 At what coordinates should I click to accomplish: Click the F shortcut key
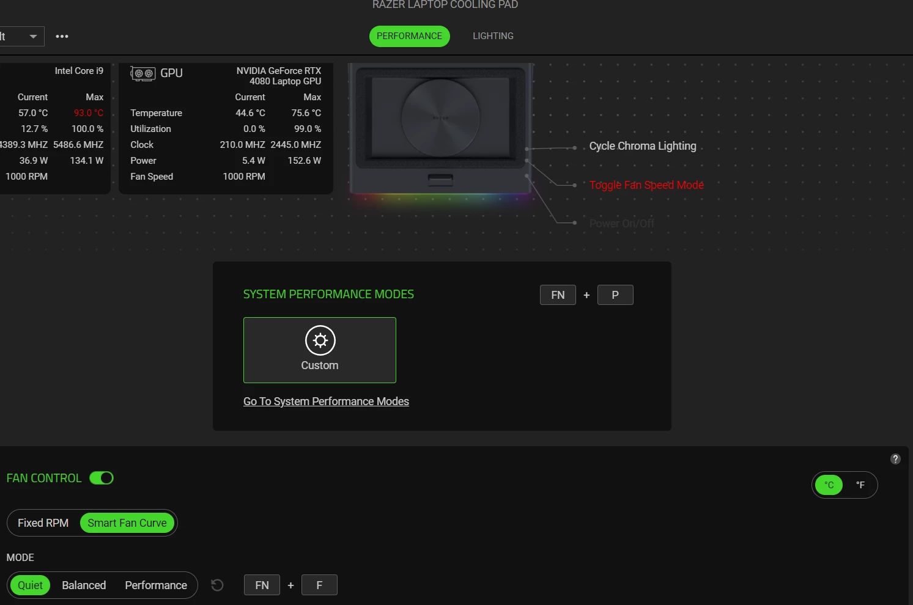319,585
